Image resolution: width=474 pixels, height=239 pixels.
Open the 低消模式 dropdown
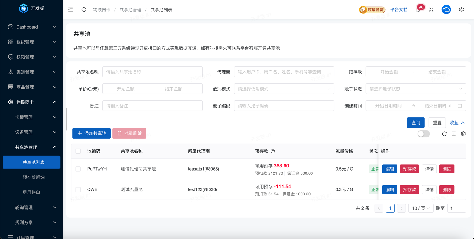(284, 89)
